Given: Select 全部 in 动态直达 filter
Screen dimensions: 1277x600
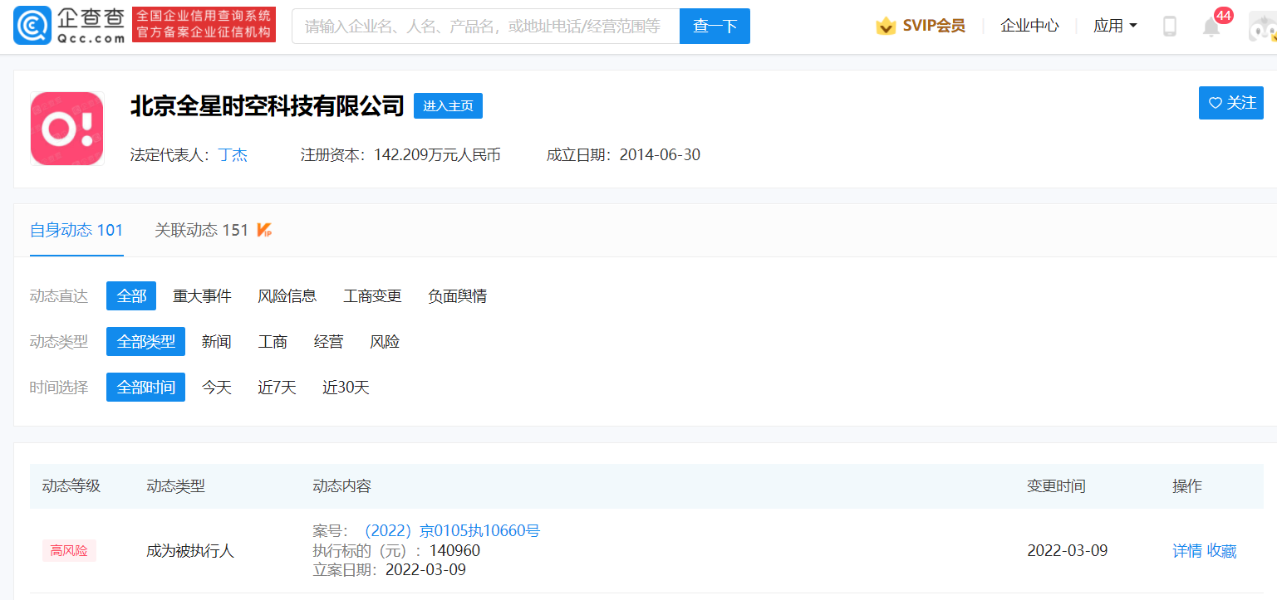Looking at the screenshot, I should pyautogui.click(x=131, y=295).
